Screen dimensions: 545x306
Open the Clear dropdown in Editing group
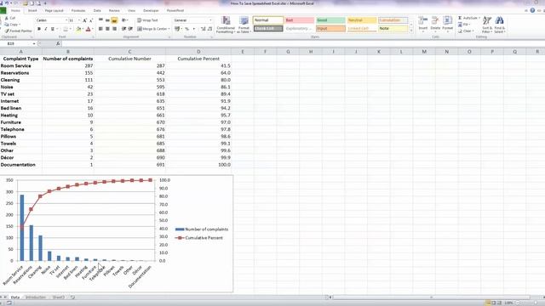pos(466,31)
